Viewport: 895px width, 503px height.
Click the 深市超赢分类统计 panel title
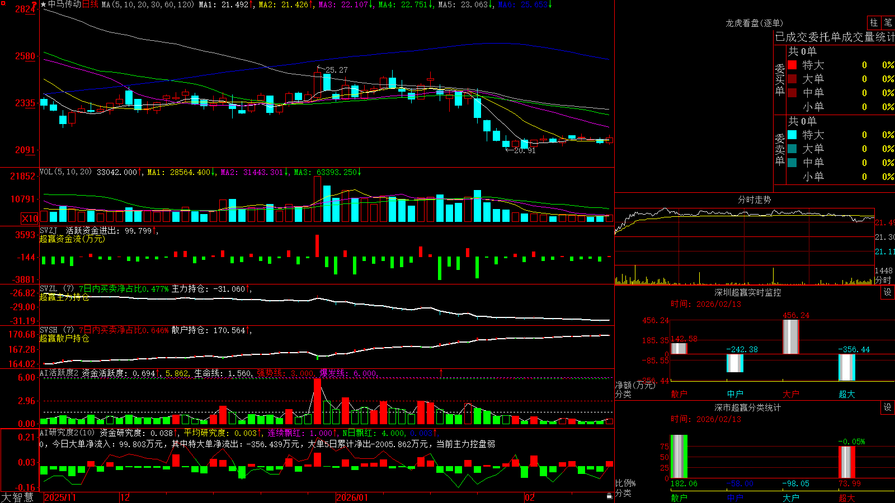coord(747,407)
